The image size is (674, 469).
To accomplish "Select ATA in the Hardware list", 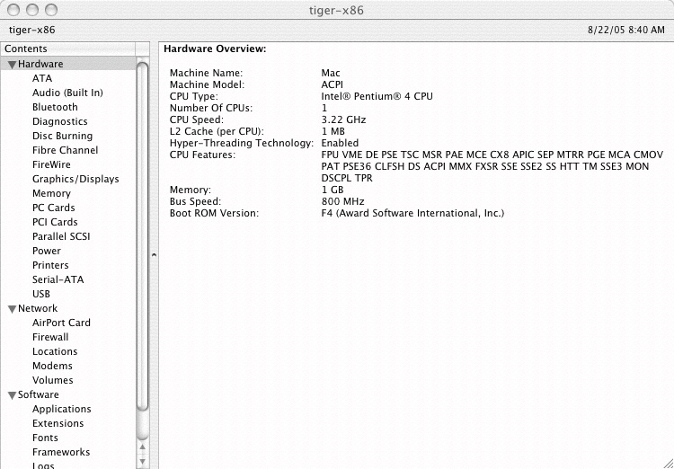I will tap(42, 78).
